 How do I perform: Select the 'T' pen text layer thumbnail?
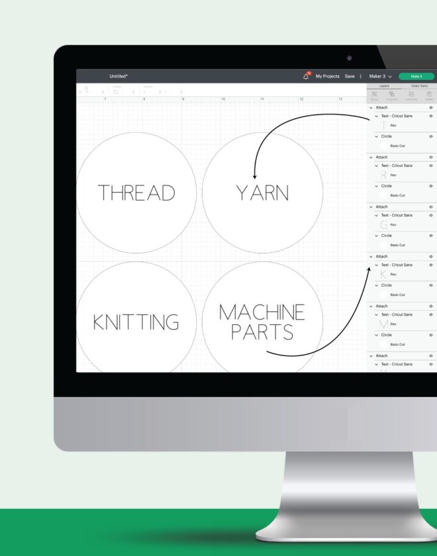click(383, 125)
